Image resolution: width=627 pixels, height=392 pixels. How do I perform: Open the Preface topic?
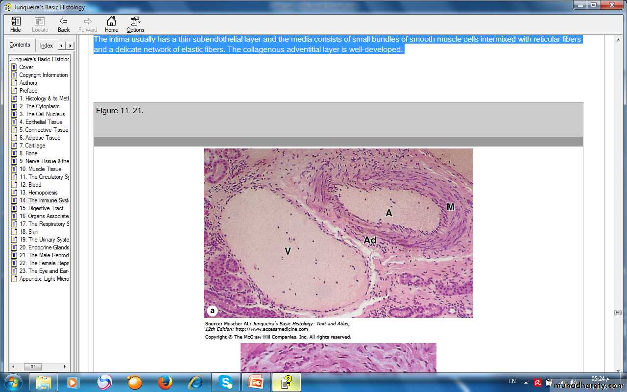point(28,91)
